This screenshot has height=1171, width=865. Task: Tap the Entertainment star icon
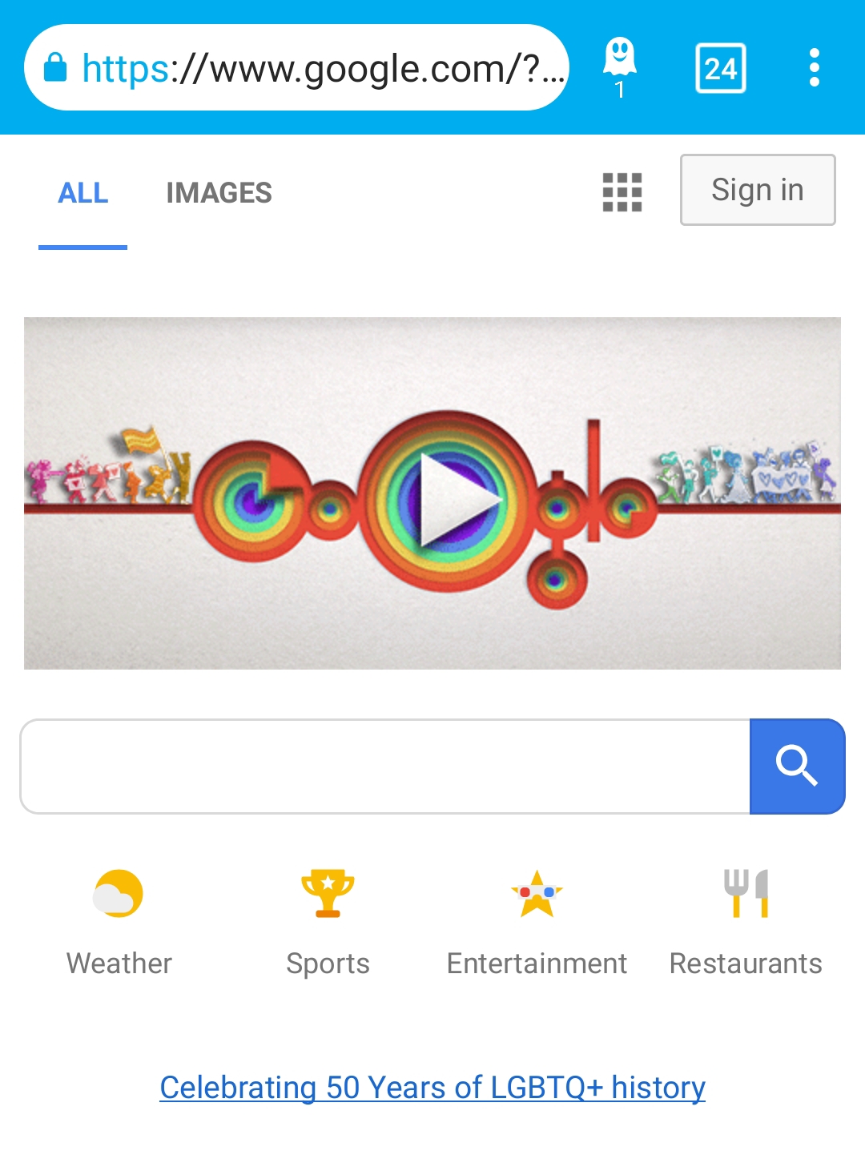click(x=537, y=893)
